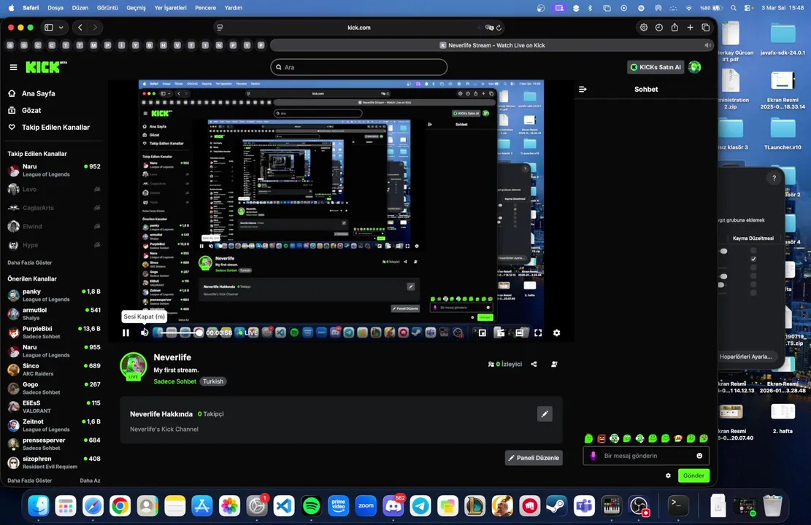Open mini player picture-in-picture mode

click(x=482, y=332)
